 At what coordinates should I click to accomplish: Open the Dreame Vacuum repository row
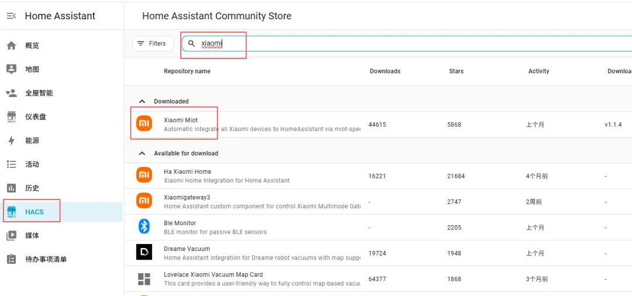click(x=378, y=253)
